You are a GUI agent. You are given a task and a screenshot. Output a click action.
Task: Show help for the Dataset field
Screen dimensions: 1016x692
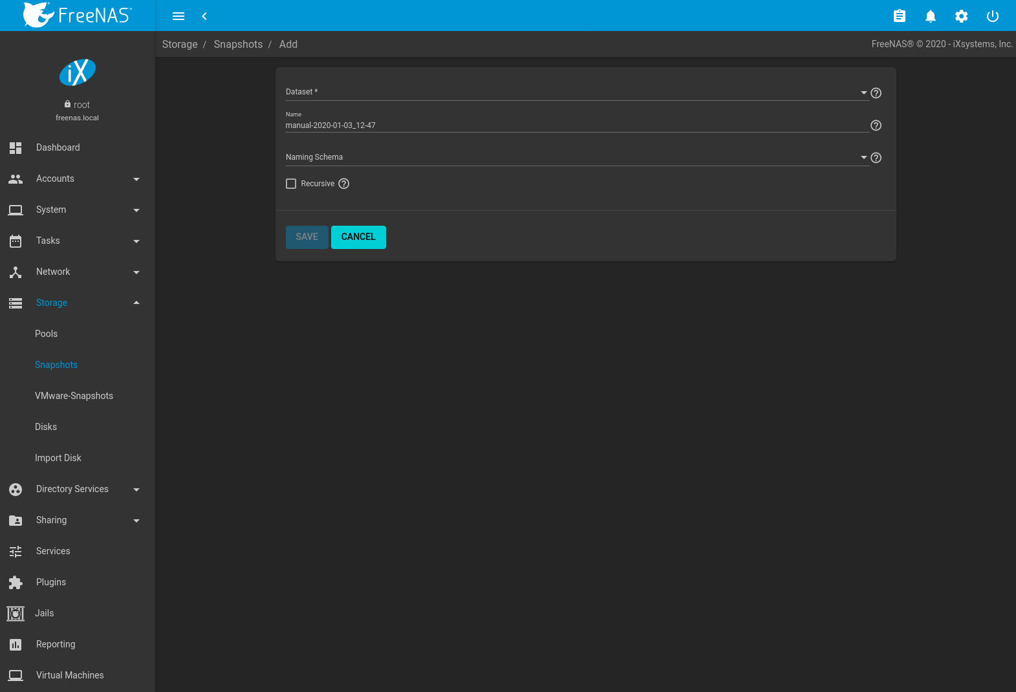876,93
